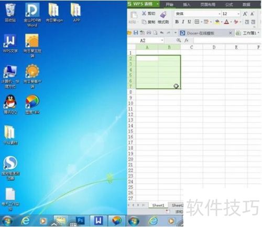Viewport: 262px width, 227px height.
Task: Open the Recycle Bin desktop icon
Action: point(10,13)
